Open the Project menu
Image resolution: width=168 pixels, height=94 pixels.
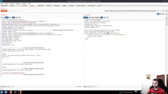pyautogui.click(x=7, y=3)
